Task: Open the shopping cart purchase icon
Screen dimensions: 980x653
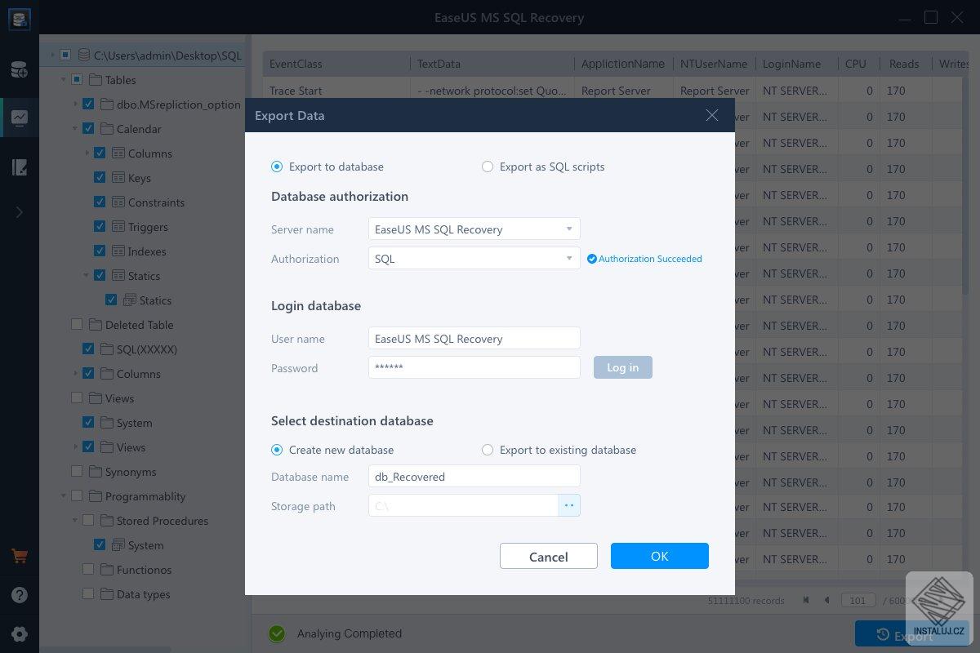Action: [x=19, y=557]
